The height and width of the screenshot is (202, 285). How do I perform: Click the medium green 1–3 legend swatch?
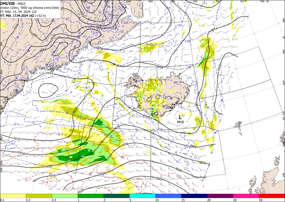(91, 196)
